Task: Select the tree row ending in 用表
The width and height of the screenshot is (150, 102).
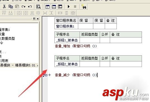Action: (4, 61)
